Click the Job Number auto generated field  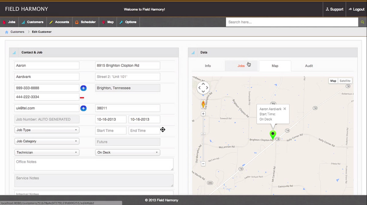[x=47, y=119]
